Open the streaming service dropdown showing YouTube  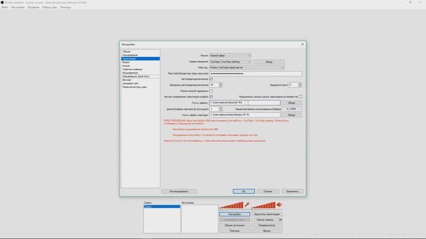pyautogui.click(x=230, y=62)
